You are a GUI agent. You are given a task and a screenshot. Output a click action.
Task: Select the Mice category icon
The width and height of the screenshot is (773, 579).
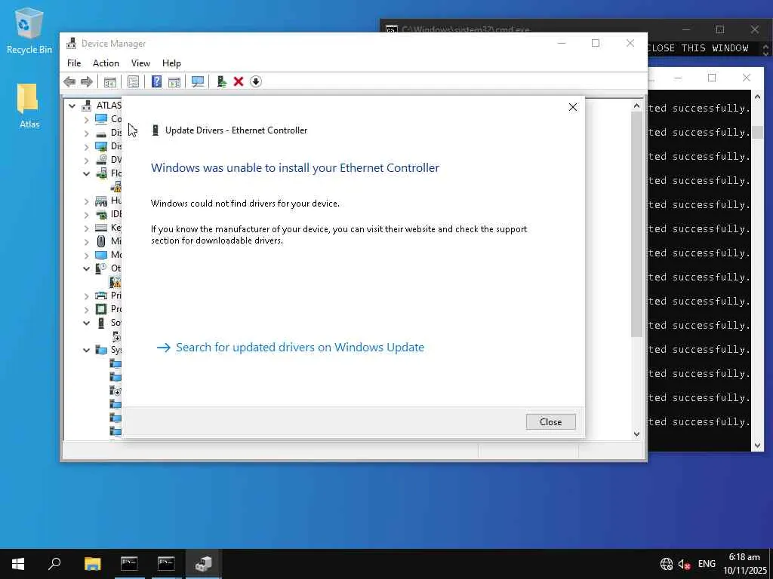click(101, 241)
